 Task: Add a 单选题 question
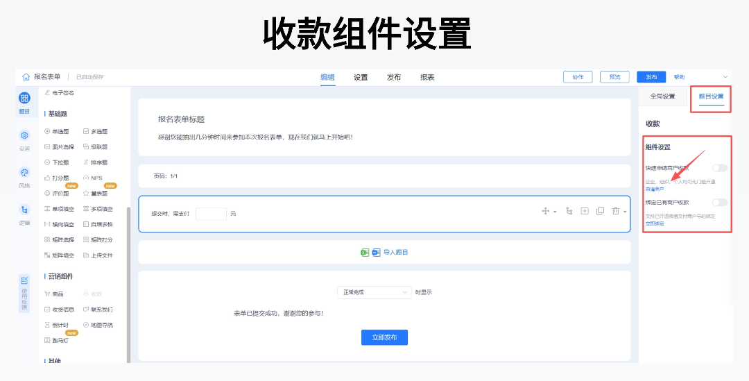coord(56,131)
